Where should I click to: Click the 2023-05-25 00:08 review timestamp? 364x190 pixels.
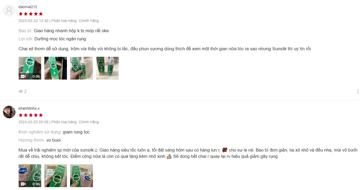click(33, 122)
